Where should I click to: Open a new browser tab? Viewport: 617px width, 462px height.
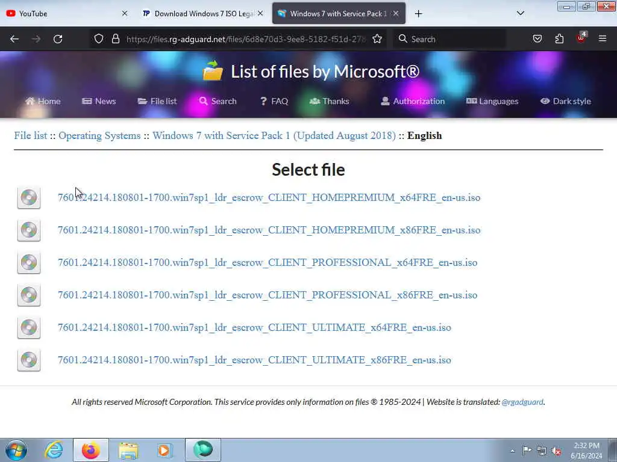tap(418, 14)
